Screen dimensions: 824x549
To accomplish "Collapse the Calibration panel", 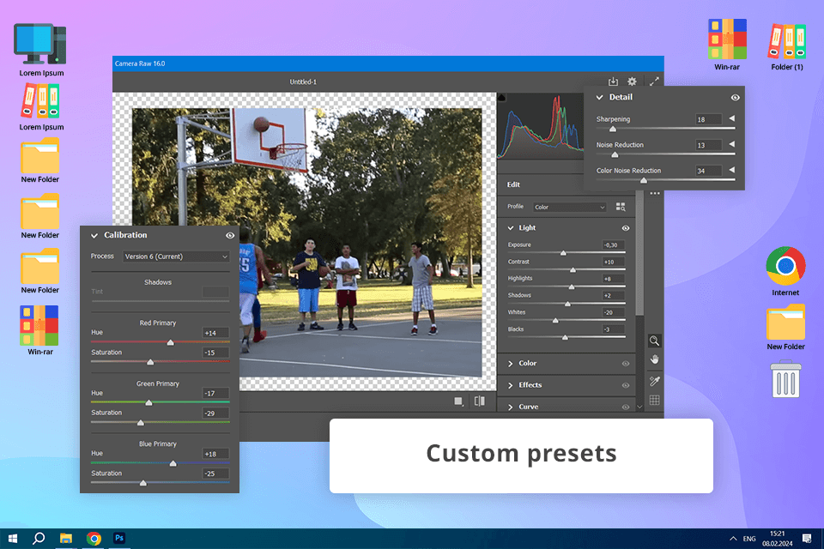I will [94, 235].
